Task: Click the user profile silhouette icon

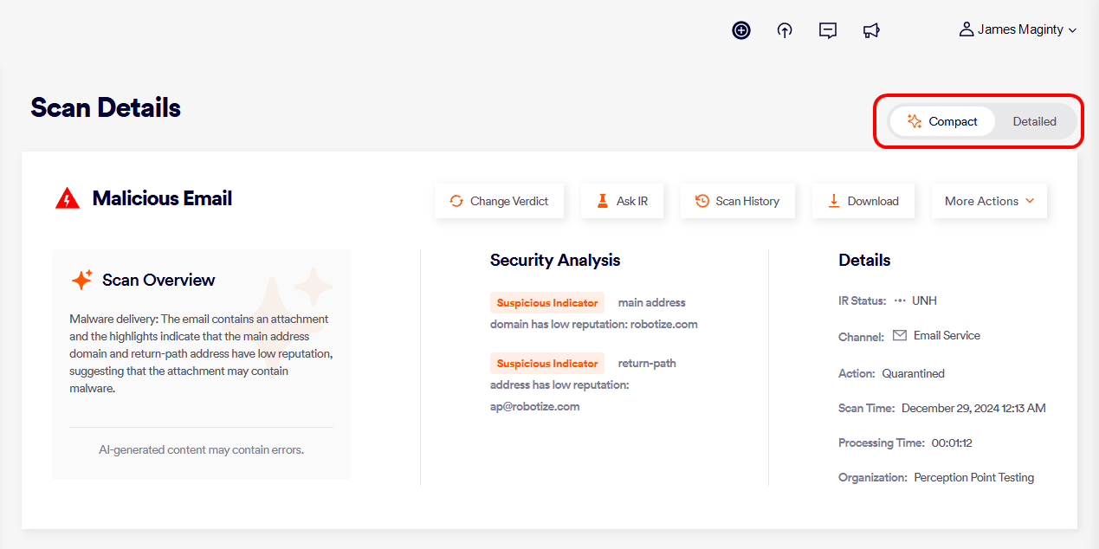Action: [966, 29]
